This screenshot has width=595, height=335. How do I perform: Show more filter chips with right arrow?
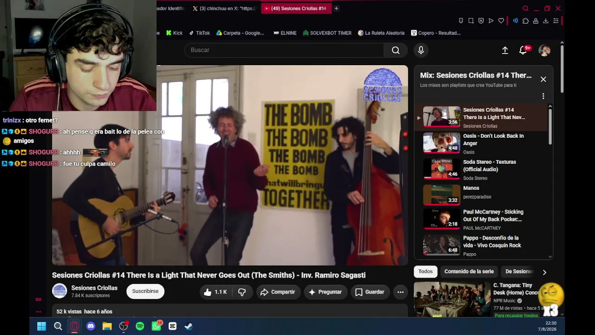544,272
